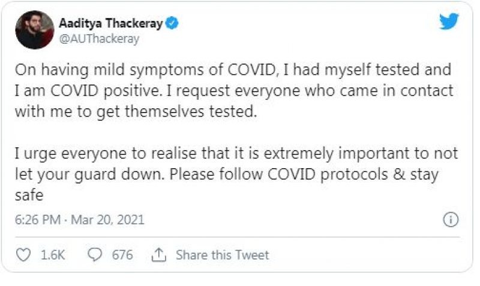Viewport: 480px width, 286px height.
Task: Click the Twitter bird logo
Action: coord(449,22)
